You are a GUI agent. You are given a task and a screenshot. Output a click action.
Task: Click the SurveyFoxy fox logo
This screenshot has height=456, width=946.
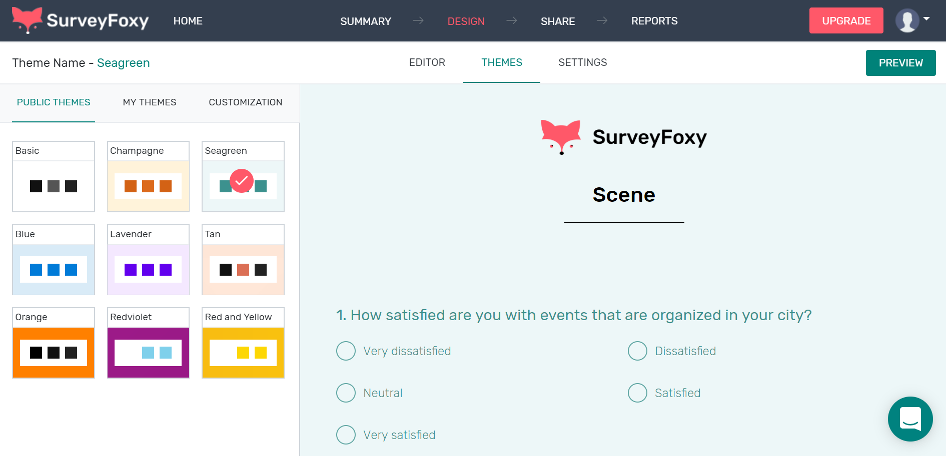[x=28, y=20]
